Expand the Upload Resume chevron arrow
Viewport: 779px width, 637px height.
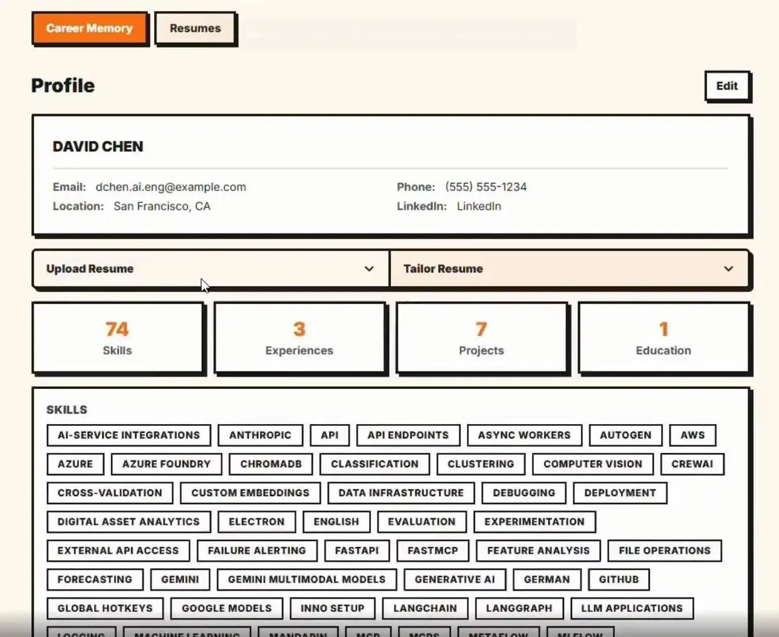pyautogui.click(x=369, y=269)
